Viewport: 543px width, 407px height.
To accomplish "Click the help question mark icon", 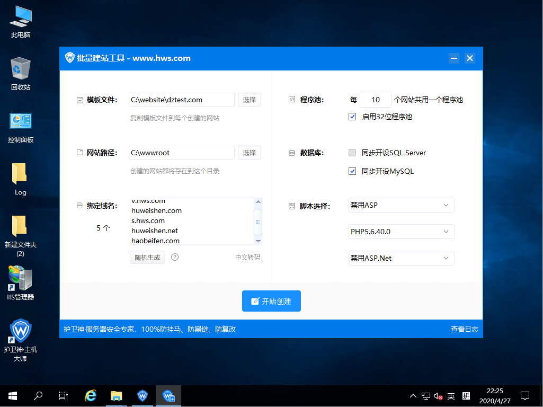I will coord(175,257).
